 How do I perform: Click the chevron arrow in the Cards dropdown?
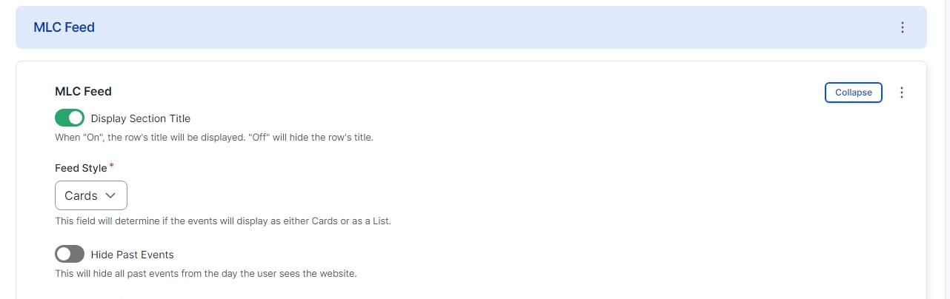tap(110, 196)
